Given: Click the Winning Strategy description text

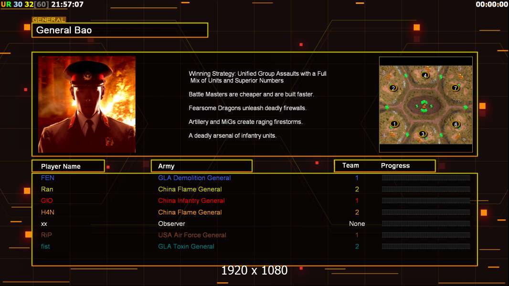Looking at the screenshot, I should click(x=257, y=77).
